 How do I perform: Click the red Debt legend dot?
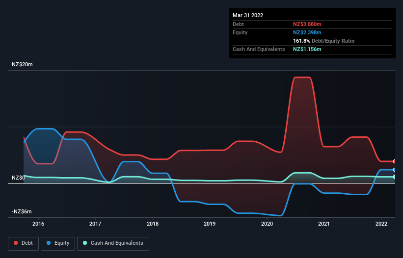16,243
